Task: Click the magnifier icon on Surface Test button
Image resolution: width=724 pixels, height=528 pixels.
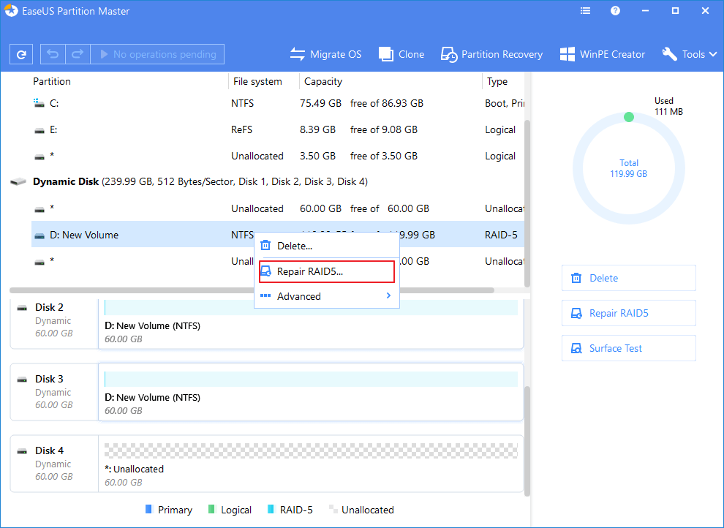Action: click(x=576, y=348)
